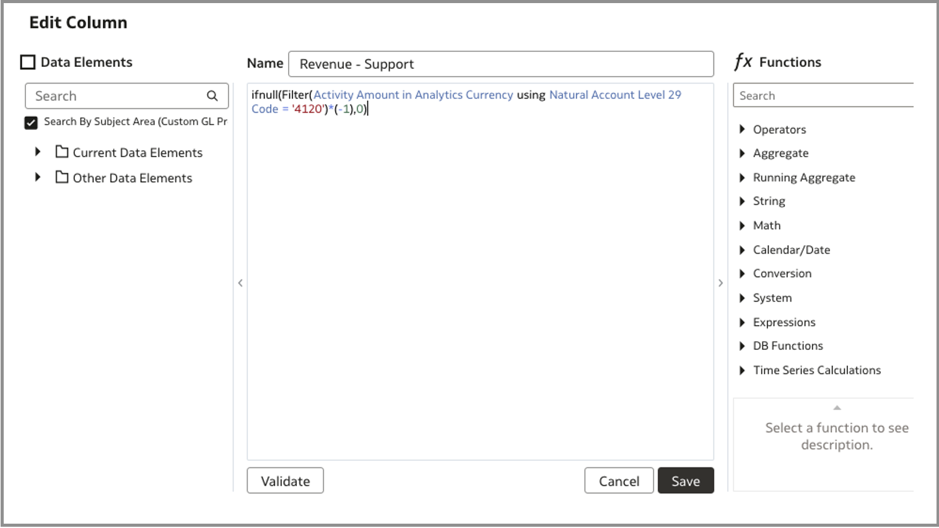Toggle the Data Elements checkbox
939x528 pixels.
coord(27,61)
